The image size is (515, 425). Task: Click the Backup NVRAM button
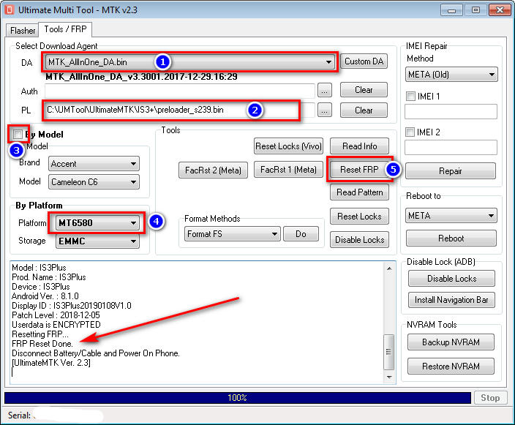coord(451,342)
